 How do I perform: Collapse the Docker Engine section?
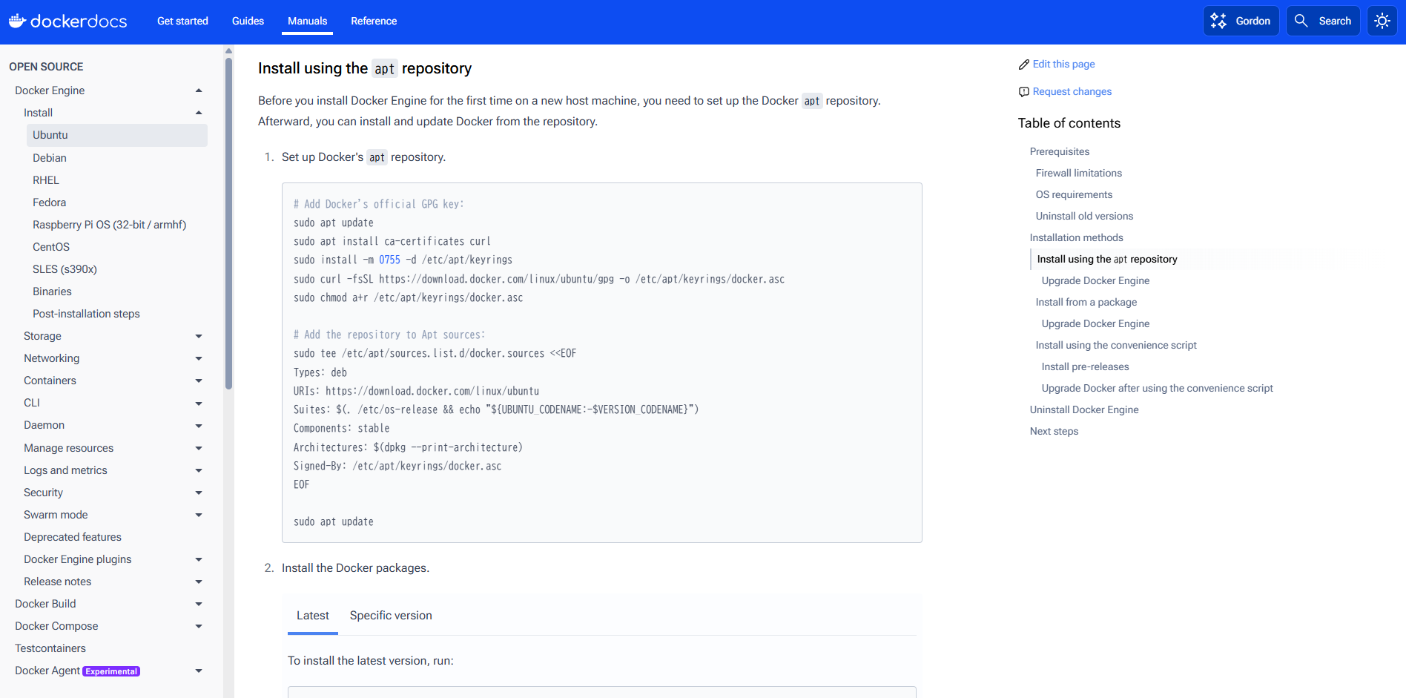(199, 90)
